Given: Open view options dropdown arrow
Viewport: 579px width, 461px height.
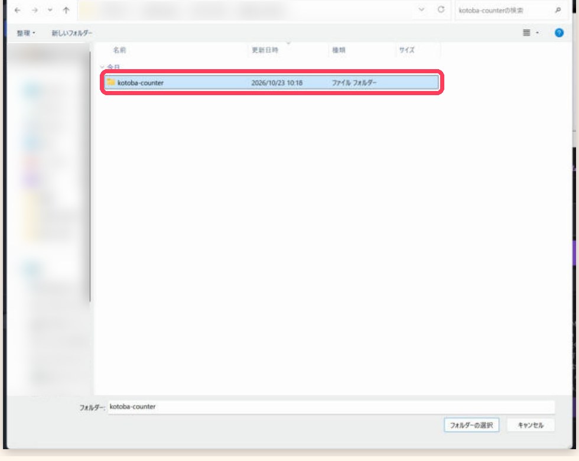Looking at the screenshot, I should 537,33.
